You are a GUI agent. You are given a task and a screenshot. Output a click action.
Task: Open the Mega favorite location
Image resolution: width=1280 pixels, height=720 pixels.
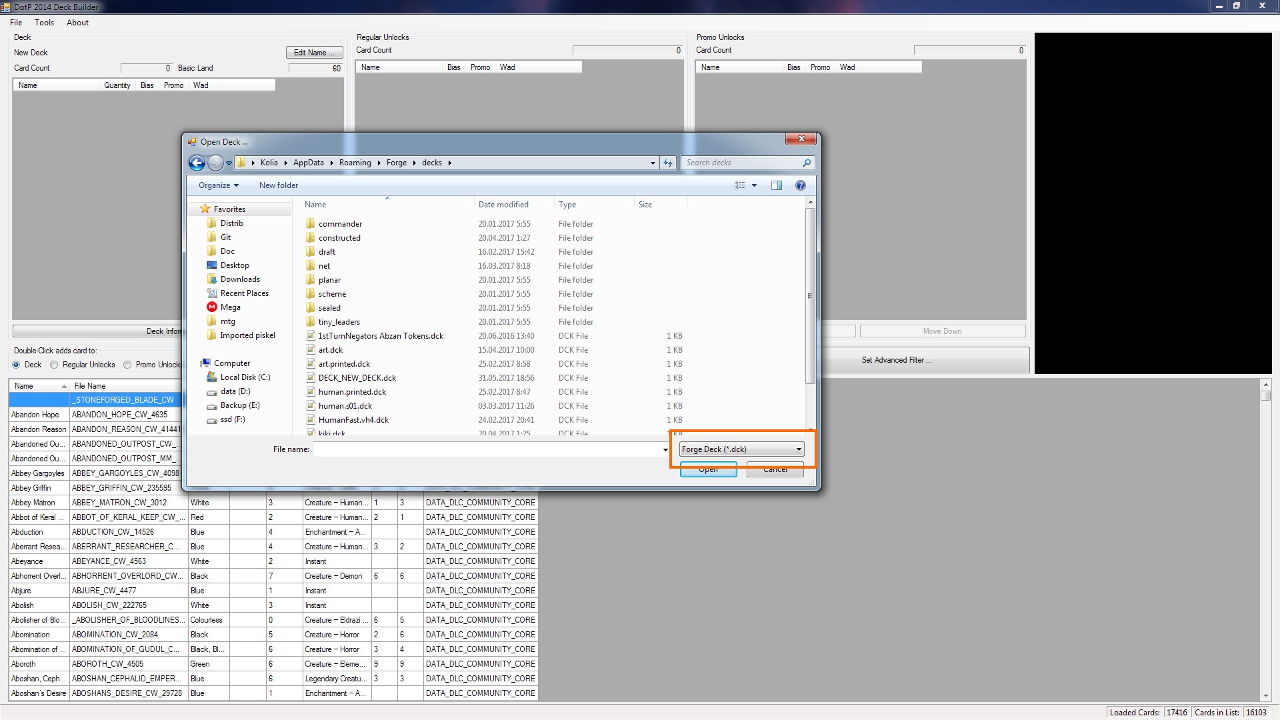click(x=230, y=307)
